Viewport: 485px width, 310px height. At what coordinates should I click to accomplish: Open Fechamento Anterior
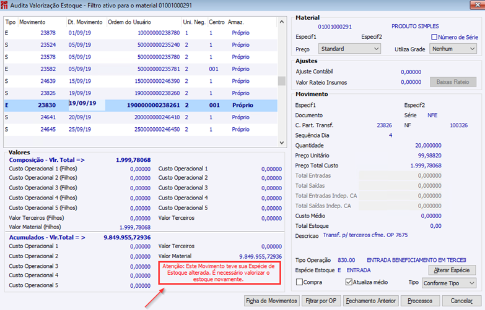point(370,301)
